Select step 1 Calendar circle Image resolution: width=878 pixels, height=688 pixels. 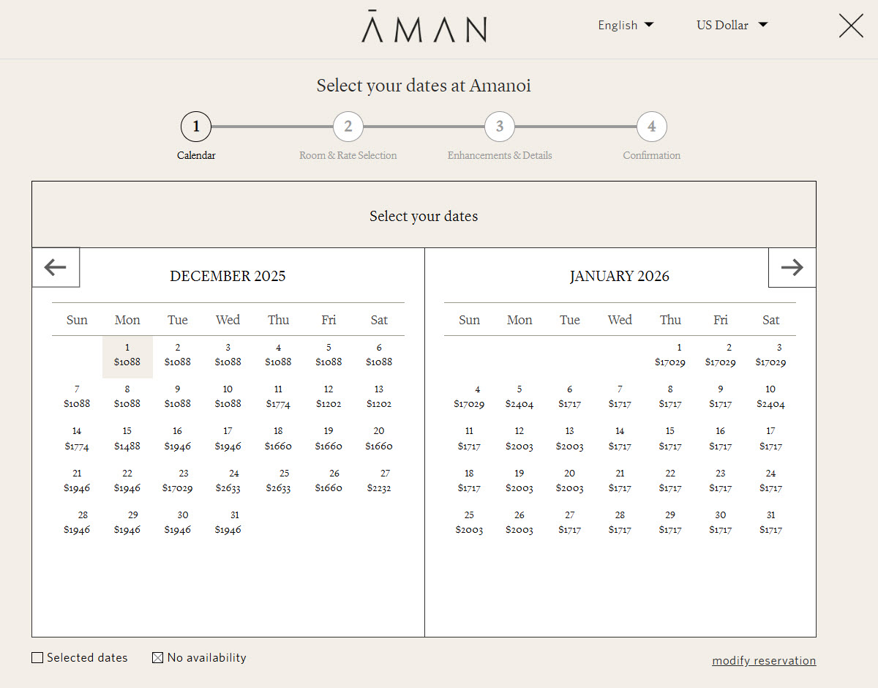(196, 127)
